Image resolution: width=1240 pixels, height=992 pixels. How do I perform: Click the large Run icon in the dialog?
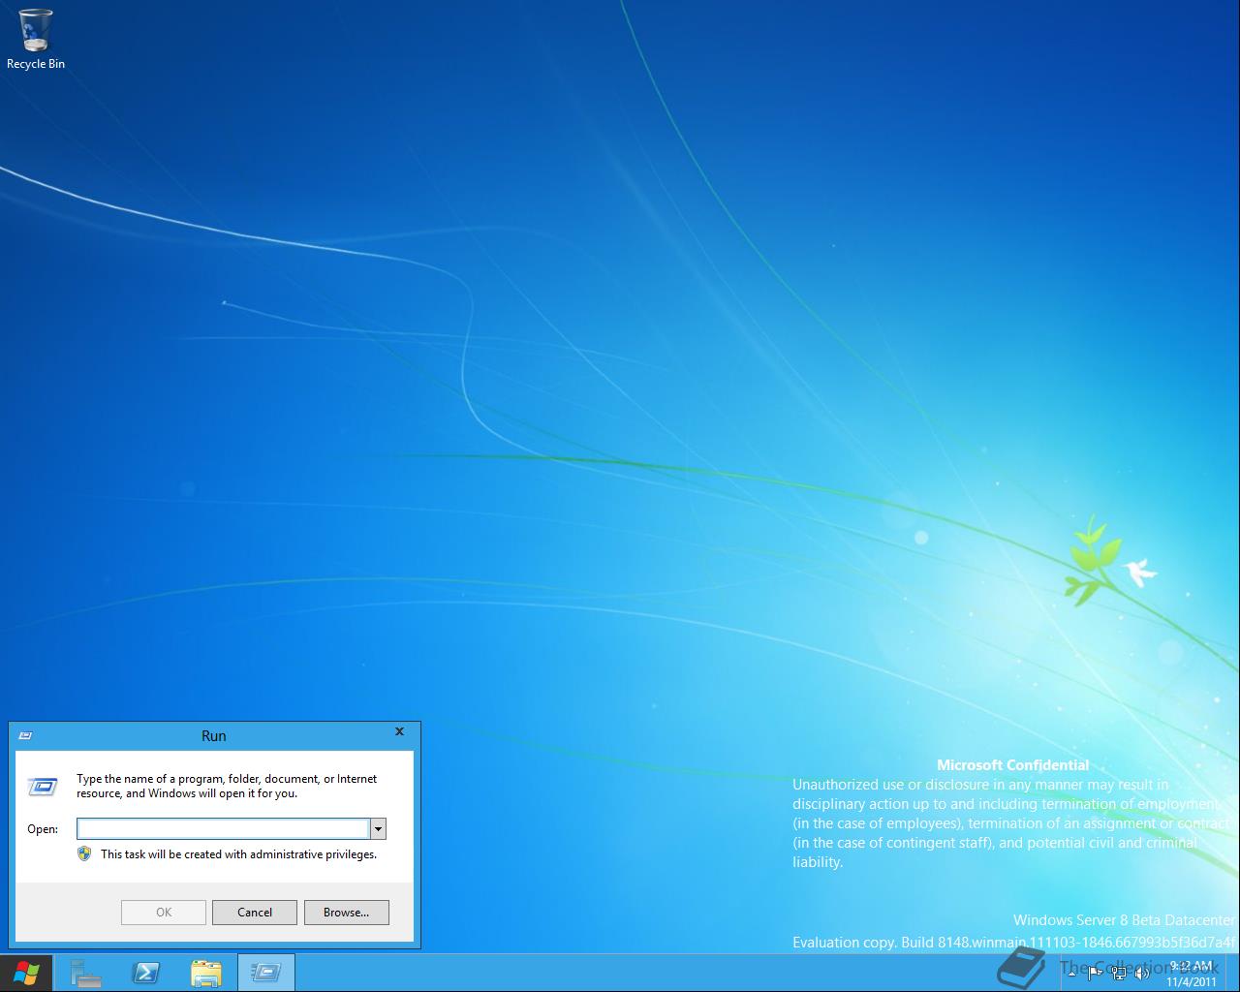pyautogui.click(x=42, y=786)
